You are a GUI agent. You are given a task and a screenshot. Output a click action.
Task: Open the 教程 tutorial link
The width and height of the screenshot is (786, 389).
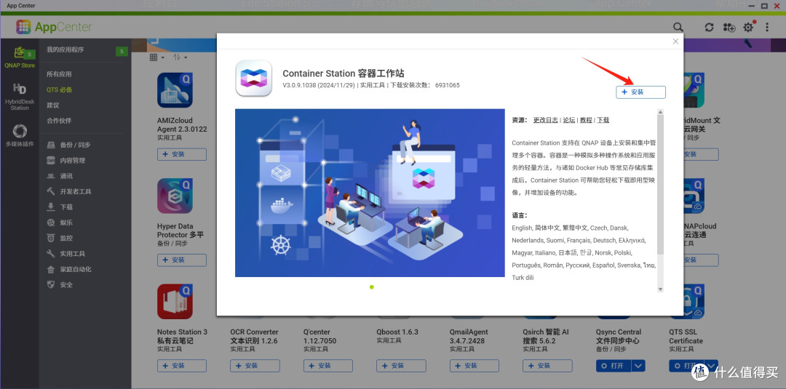coord(586,120)
